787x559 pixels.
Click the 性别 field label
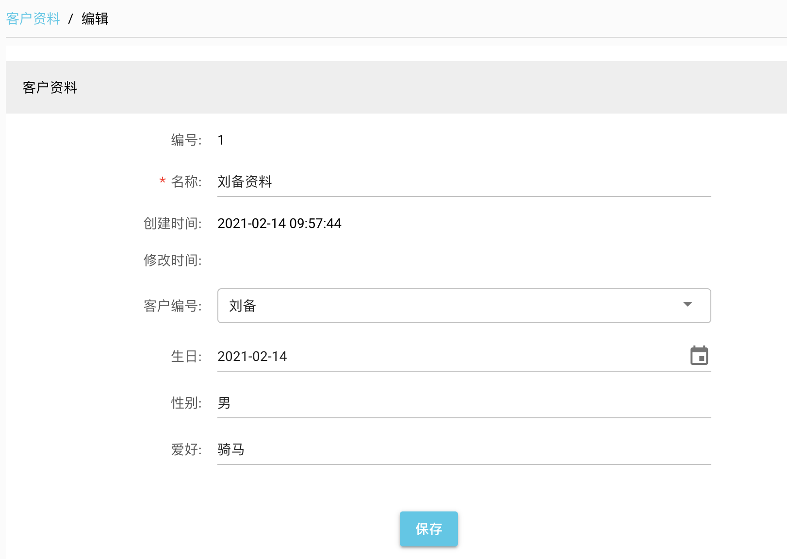(x=186, y=403)
